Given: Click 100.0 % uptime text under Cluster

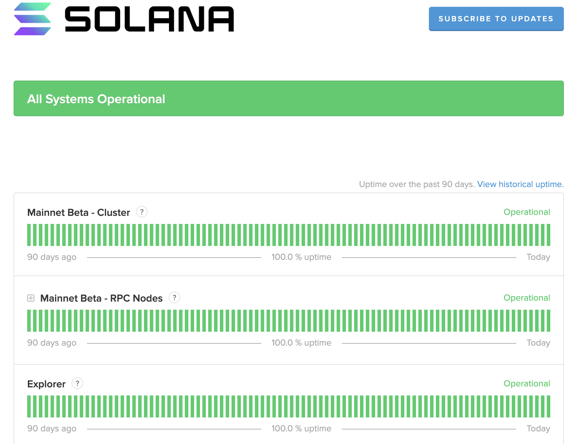Looking at the screenshot, I should point(301,257).
